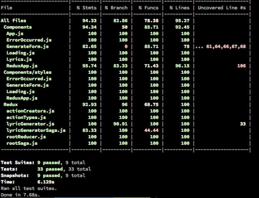
Task: Click the red 0 branch value
Action: click(x=126, y=47)
